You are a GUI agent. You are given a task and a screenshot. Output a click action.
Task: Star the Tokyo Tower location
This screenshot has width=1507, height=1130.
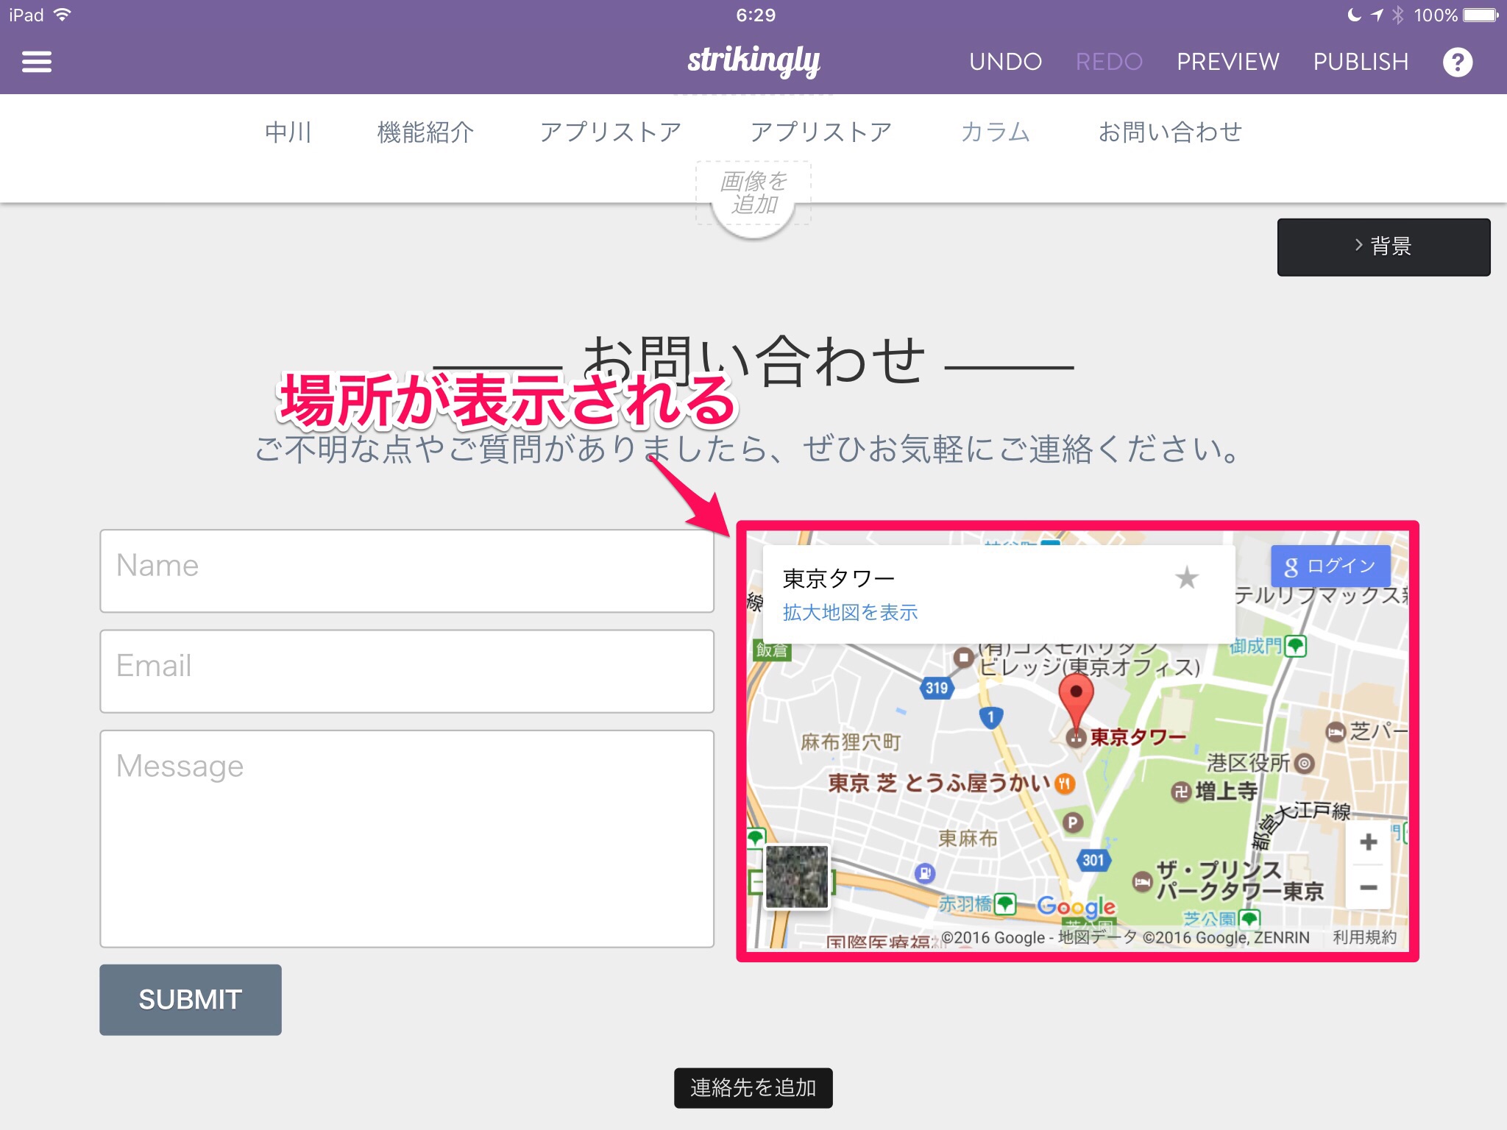[1186, 578]
